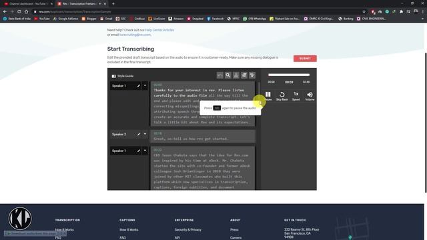Image resolution: width=427 pixels, height=240 pixels.
Task: Click the page vertical scrollbar
Action: click(x=426, y=123)
